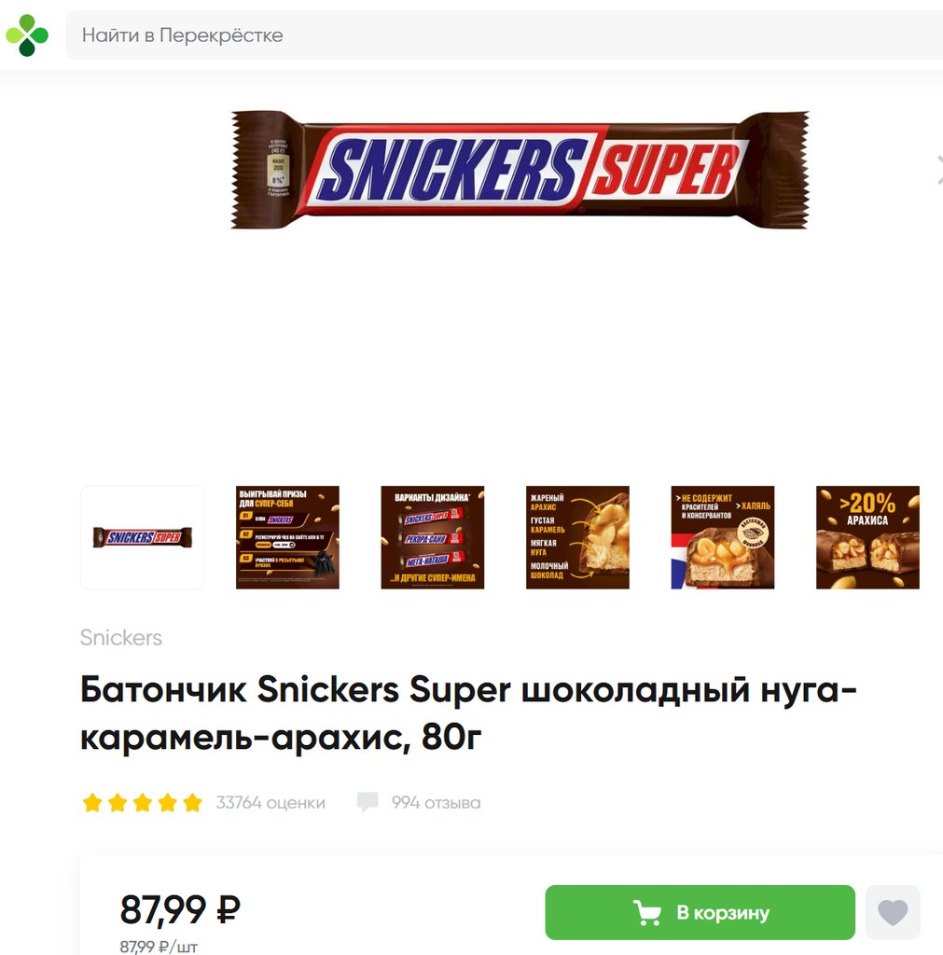Open the 'Не содержит красителей' thumbnail
The image size is (943, 955).
(723, 537)
